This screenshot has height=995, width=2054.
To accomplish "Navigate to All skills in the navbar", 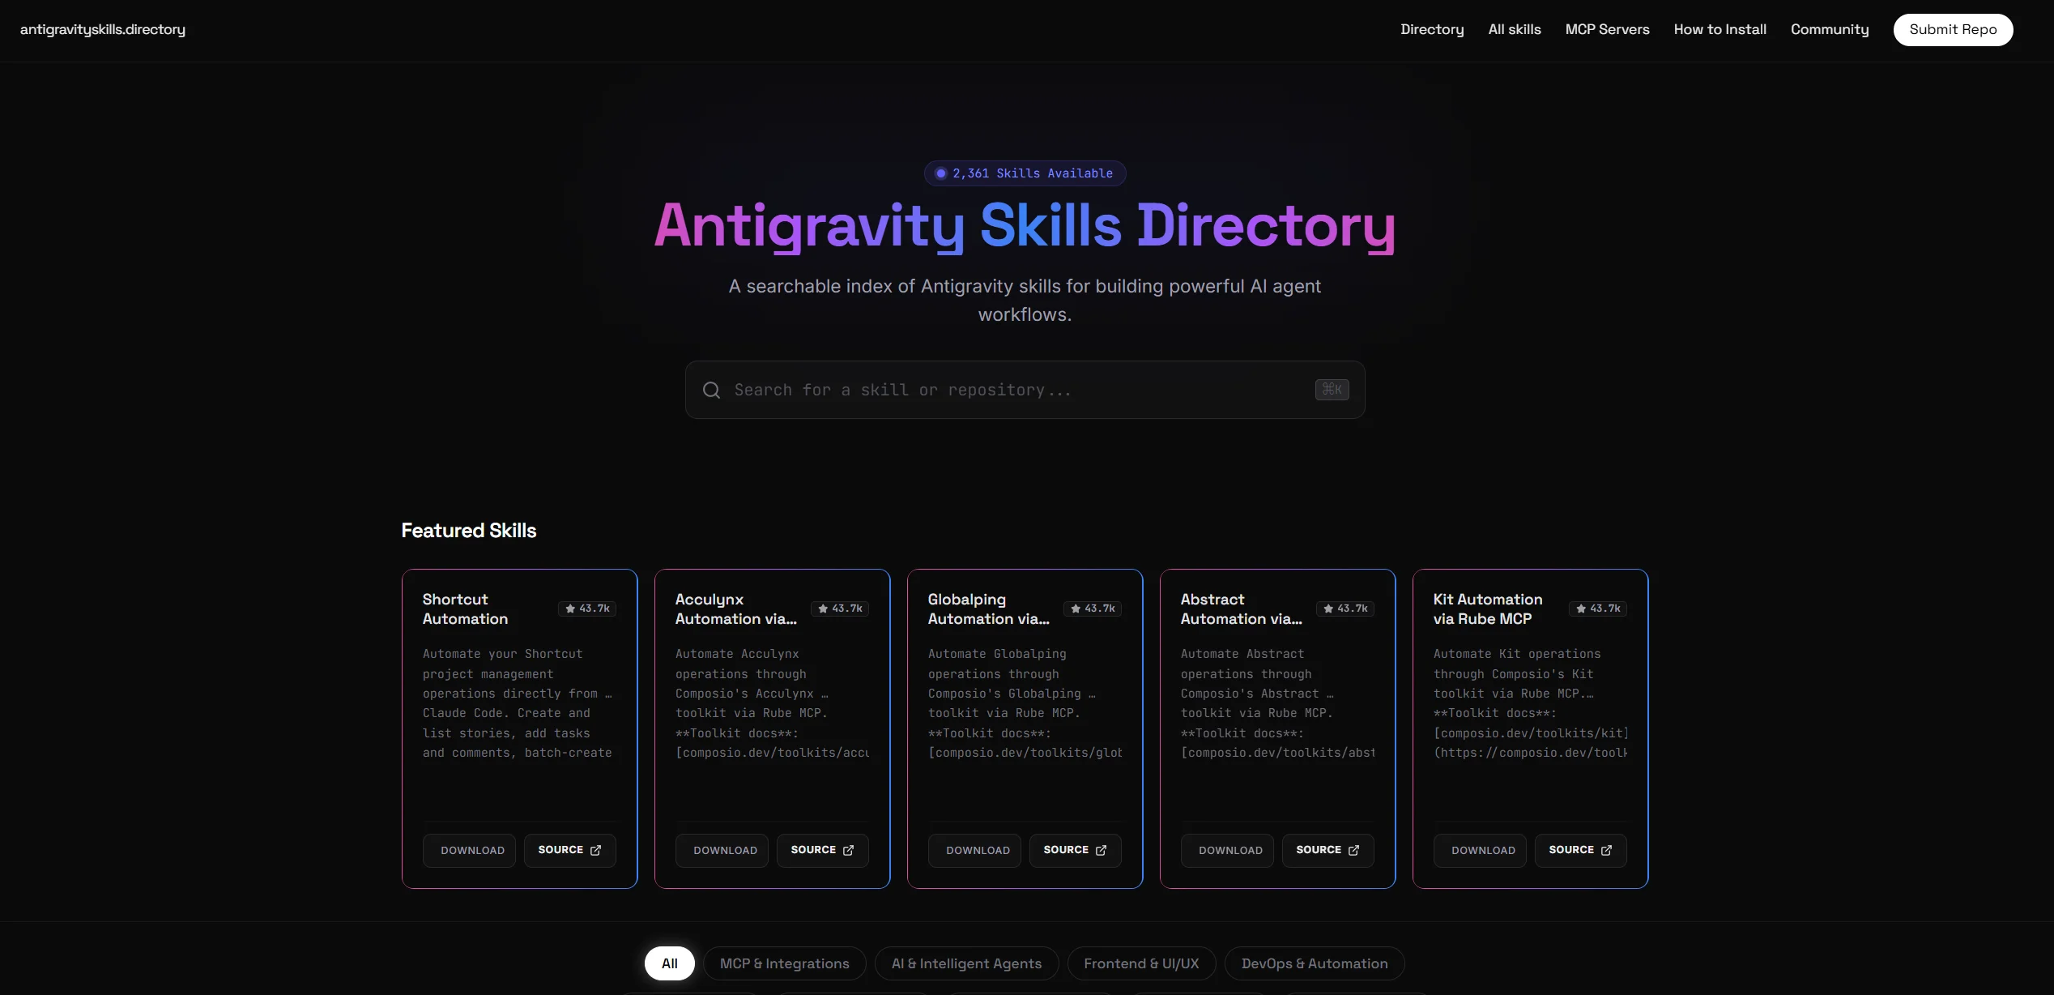I will pos(1514,29).
